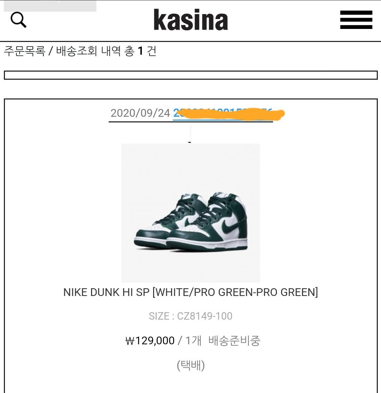Click the 주문목록 heading text
The image size is (381, 393).
[x=25, y=51]
